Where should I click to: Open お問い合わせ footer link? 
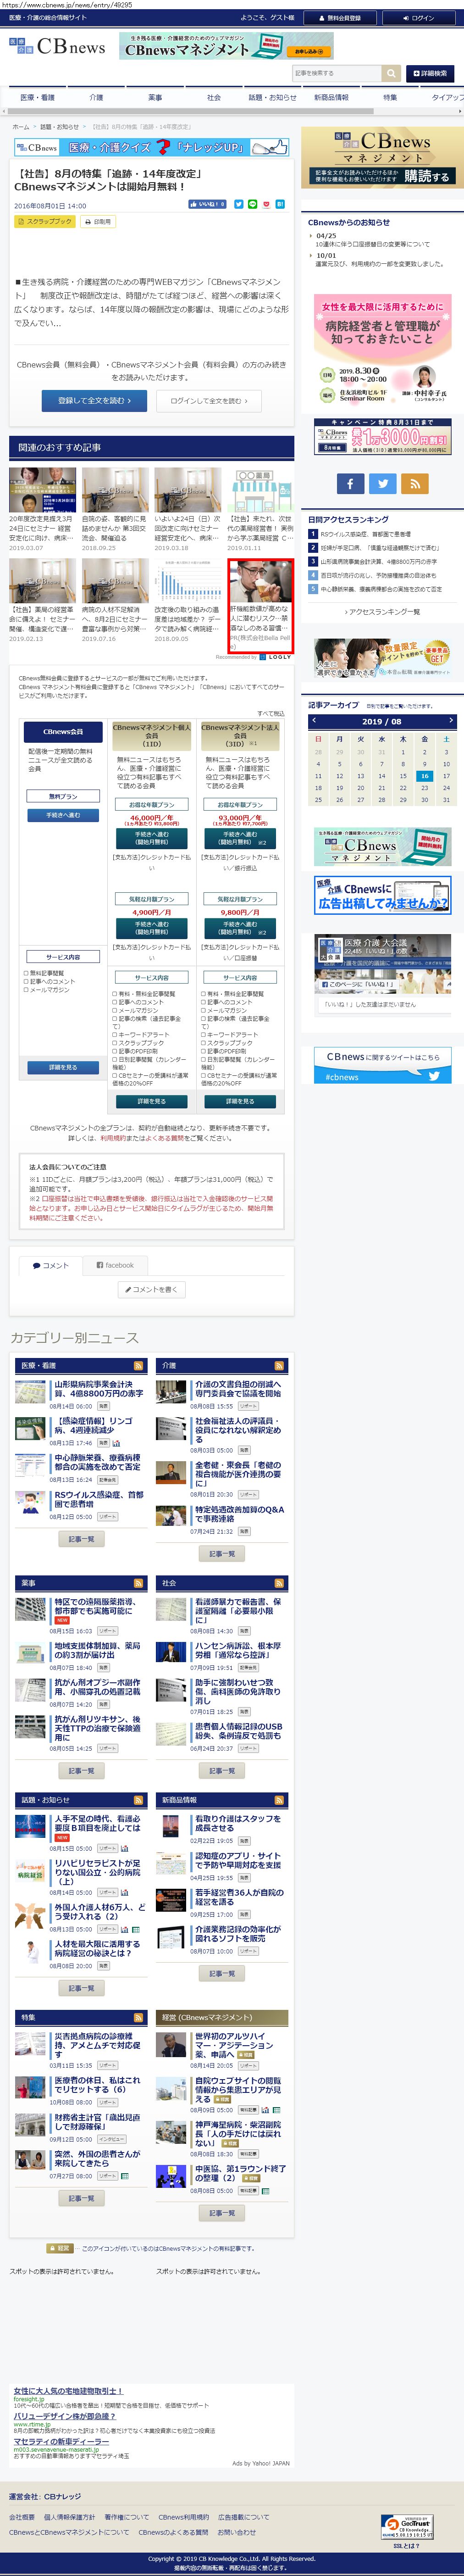pyautogui.click(x=236, y=2533)
